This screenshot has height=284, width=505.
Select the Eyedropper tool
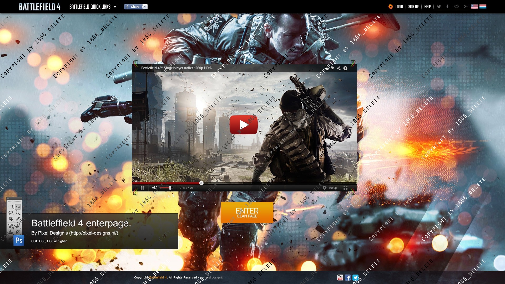18,219
